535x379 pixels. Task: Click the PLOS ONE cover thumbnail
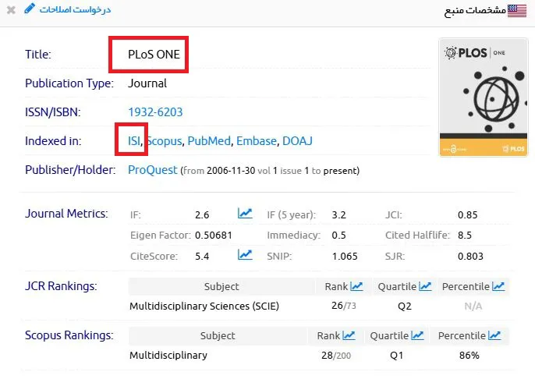484,97
